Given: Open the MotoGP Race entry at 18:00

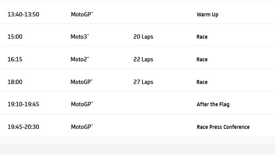Looking at the screenshot, I should (x=202, y=82).
